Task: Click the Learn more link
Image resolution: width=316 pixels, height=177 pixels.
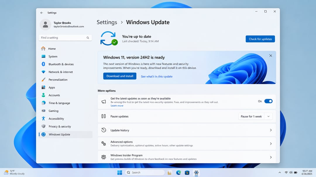Action: click(x=117, y=106)
